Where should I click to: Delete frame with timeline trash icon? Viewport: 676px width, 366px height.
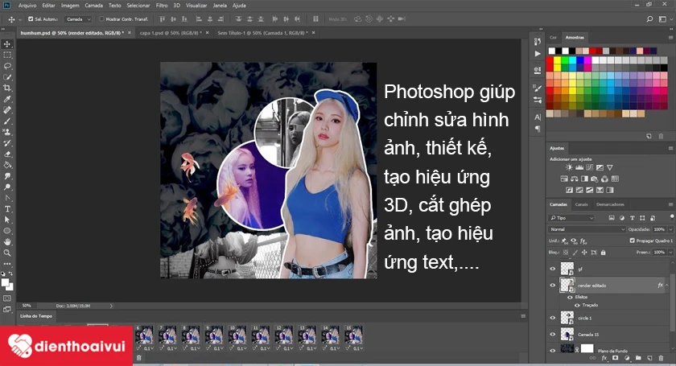(138, 358)
